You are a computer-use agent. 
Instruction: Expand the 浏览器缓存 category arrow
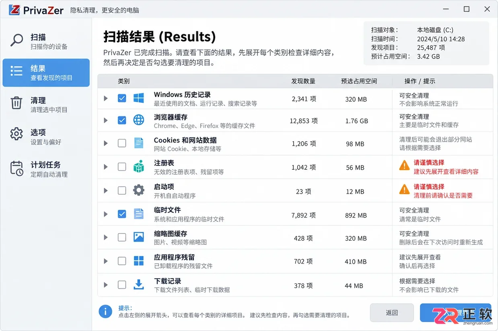(x=106, y=120)
